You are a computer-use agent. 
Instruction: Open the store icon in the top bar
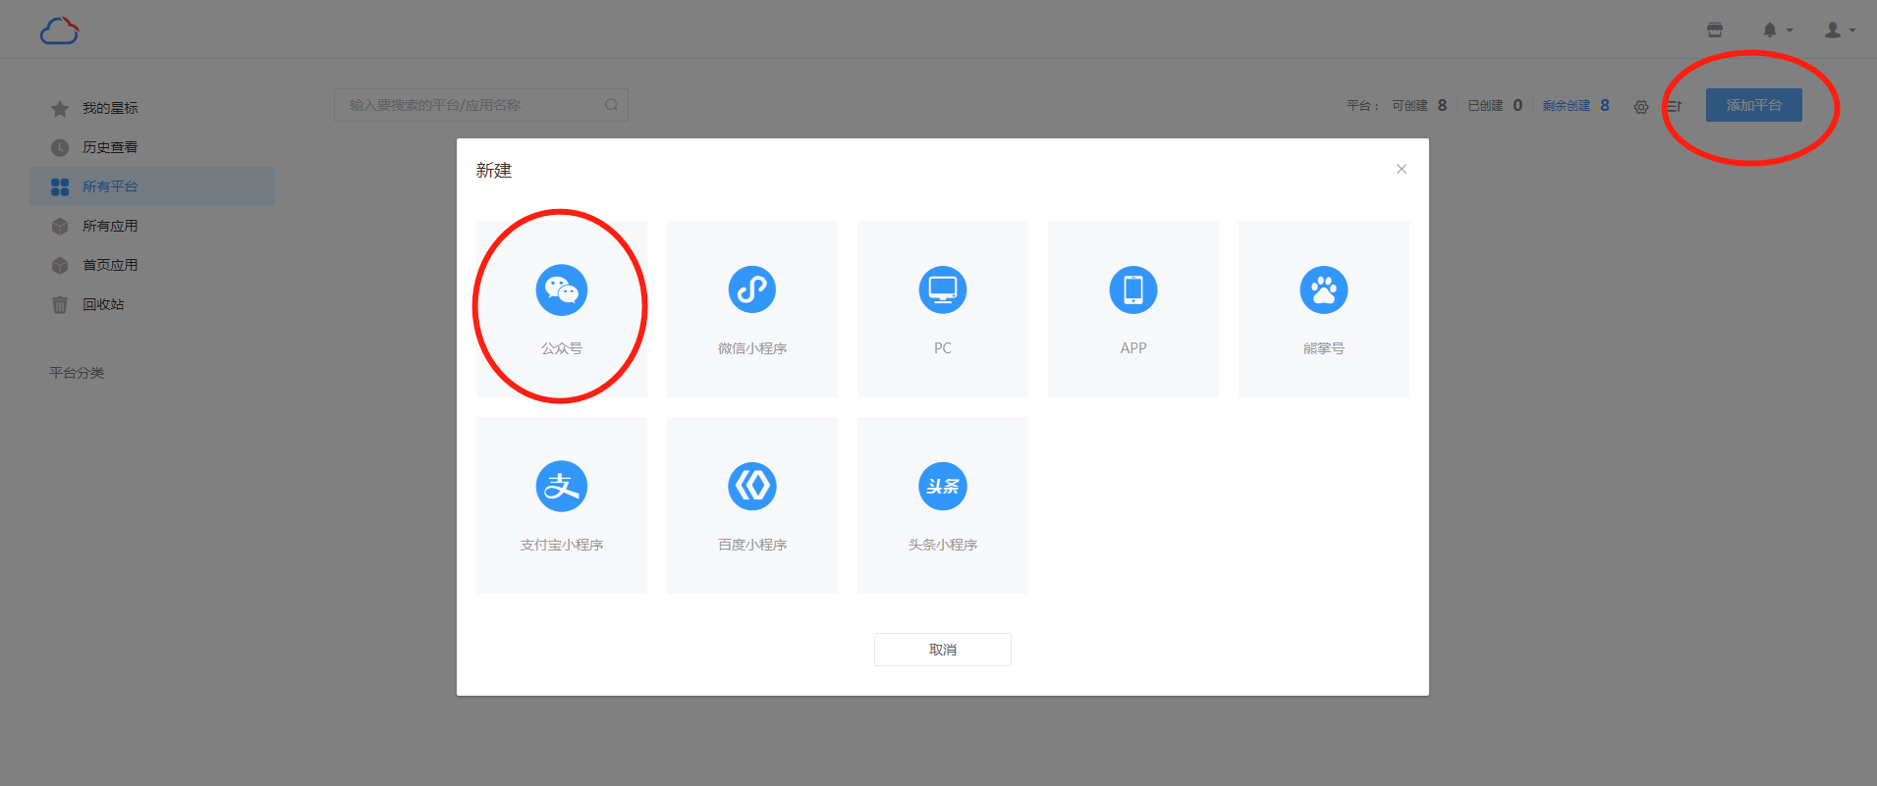click(x=1715, y=29)
